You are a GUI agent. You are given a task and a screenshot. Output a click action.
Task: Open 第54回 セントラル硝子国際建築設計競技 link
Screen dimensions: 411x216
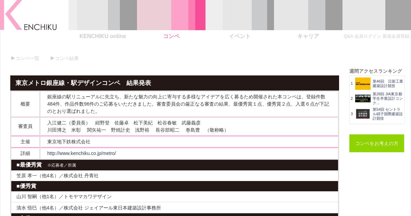point(388,114)
